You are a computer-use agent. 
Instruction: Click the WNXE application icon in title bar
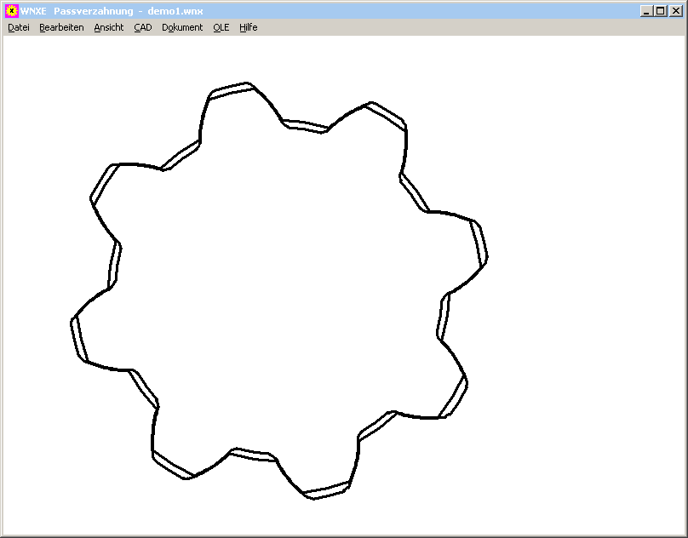(x=12, y=12)
